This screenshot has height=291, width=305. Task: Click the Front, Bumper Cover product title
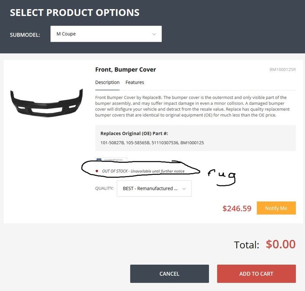click(x=126, y=69)
